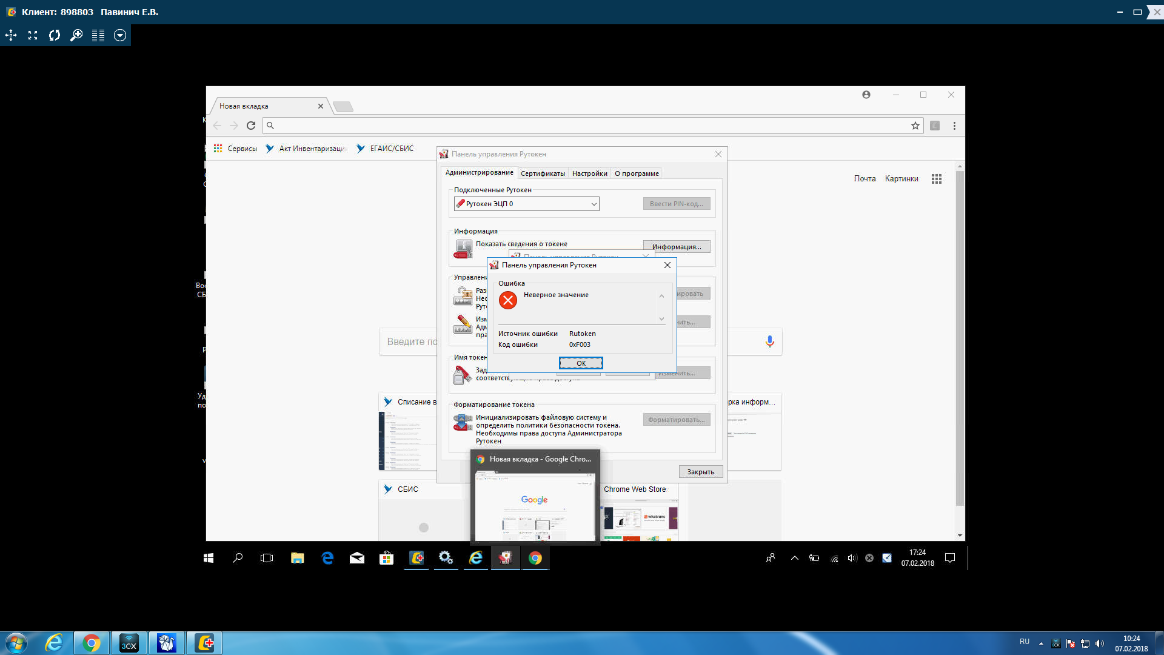Open the Настройки tab
The height and width of the screenshot is (655, 1164).
[x=589, y=173]
